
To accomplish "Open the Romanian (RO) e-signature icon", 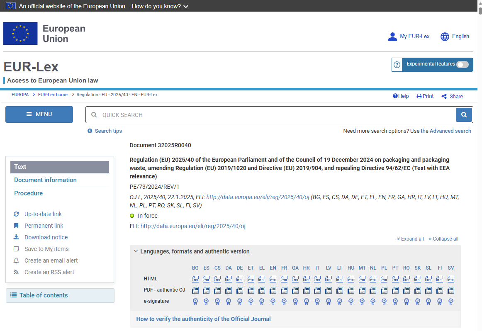I will pyautogui.click(x=407, y=302).
